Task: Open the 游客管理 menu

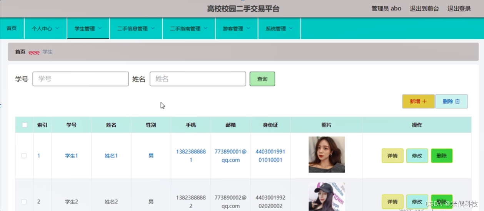Action: [236, 28]
